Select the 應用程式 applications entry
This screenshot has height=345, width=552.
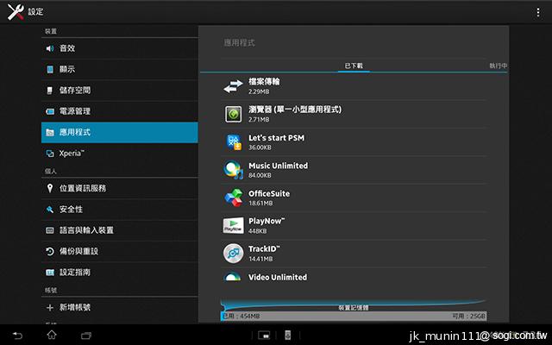(x=120, y=132)
